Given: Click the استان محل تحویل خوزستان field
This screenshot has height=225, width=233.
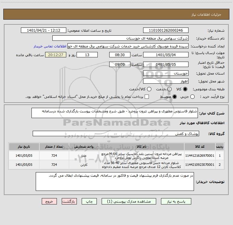Looking at the screenshot, I should point(166,73).
